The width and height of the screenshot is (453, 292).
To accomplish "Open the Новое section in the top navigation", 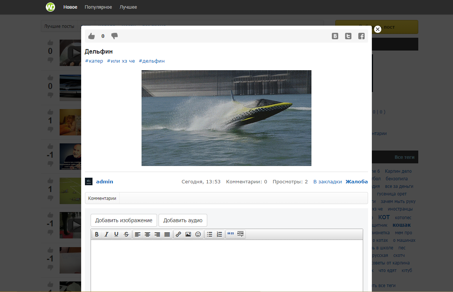I will coord(70,7).
